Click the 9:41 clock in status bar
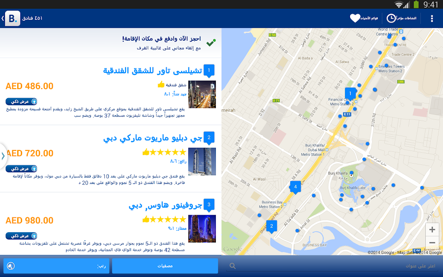The width and height of the screenshot is (443, 277). [430, 4]
